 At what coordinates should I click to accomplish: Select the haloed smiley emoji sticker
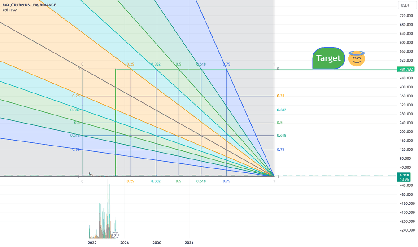coord(357,58)
